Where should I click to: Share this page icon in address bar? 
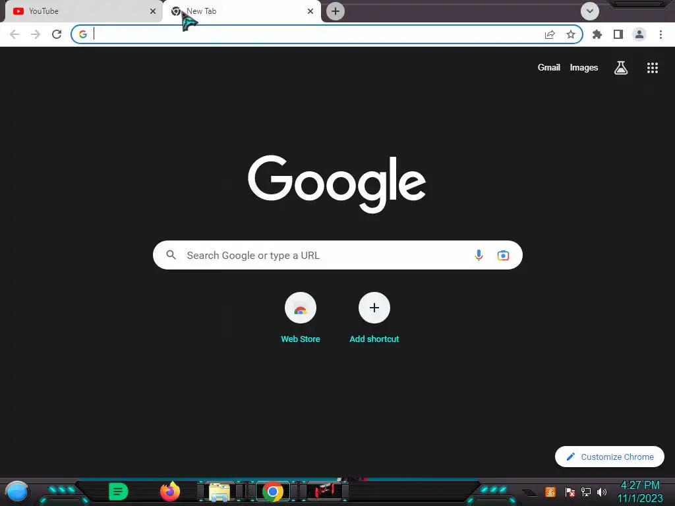coord(550,34)
